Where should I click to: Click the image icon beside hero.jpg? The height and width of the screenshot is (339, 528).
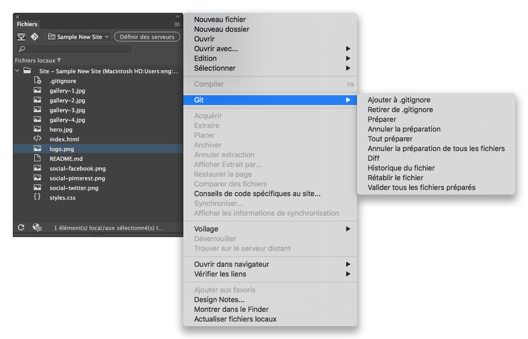coord(38,129)
